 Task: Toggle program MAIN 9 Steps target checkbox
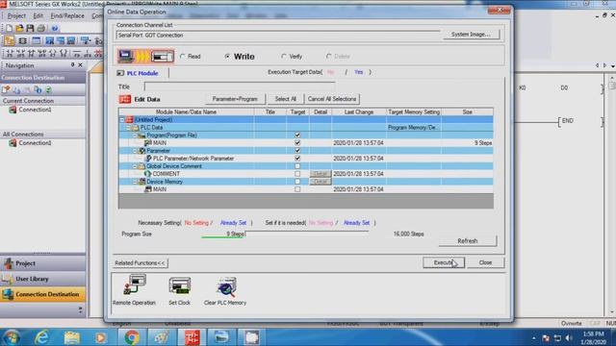[x=297, y=143]
